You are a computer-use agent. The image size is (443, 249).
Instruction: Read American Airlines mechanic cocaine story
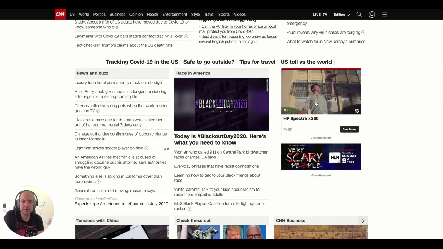coord(120,162)
